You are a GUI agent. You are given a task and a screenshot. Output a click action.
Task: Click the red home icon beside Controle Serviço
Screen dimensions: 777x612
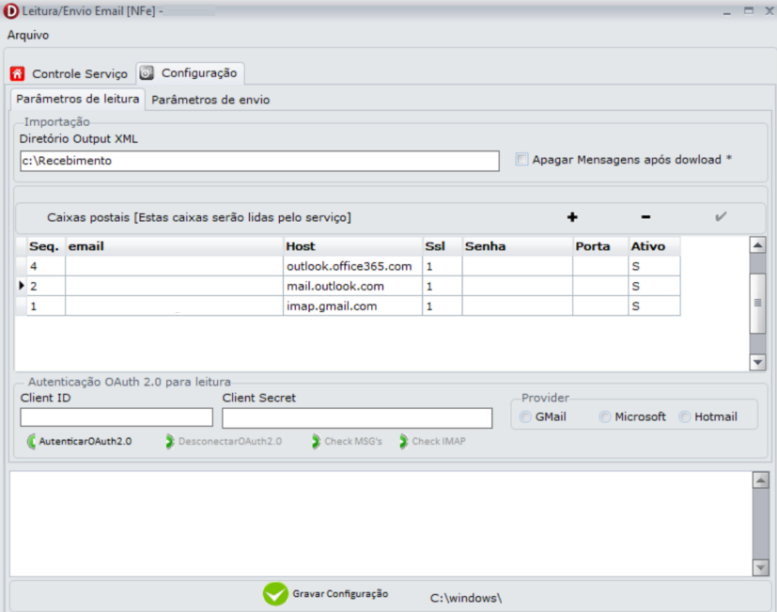coord(17,74)
